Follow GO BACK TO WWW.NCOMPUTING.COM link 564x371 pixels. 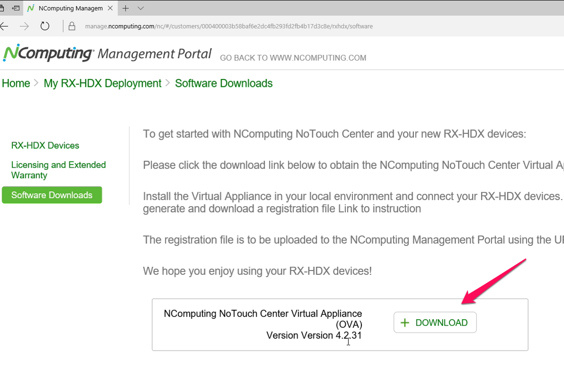coord(293,58)
